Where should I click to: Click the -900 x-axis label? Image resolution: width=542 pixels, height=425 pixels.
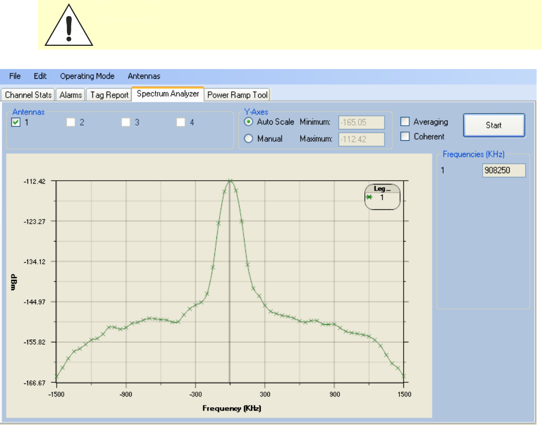coord(126,394)
